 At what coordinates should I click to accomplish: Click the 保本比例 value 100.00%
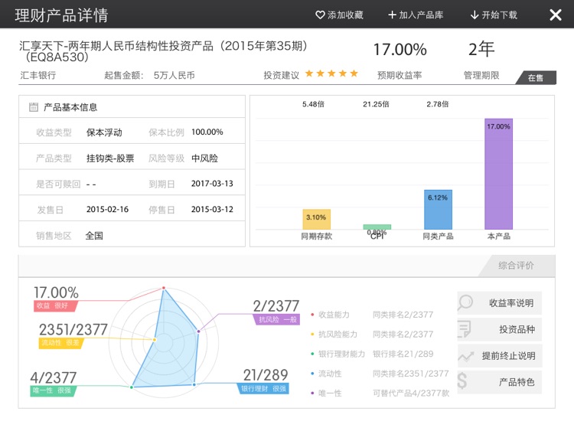(x=207, y=132)
